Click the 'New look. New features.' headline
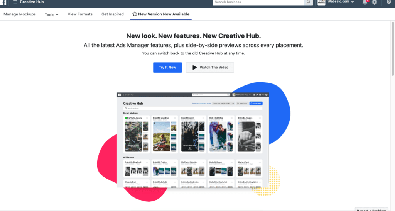Screen dimensions: 395x211 194,36
